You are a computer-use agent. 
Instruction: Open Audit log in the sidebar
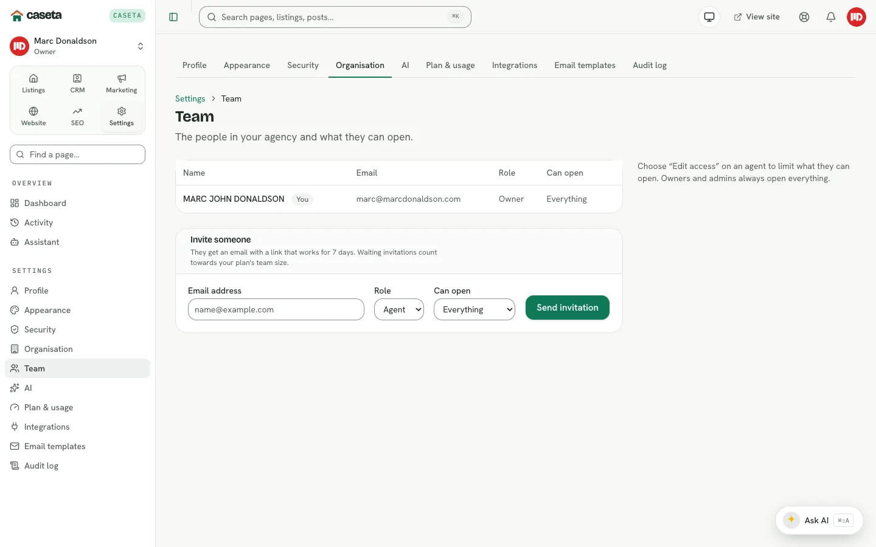77,466
